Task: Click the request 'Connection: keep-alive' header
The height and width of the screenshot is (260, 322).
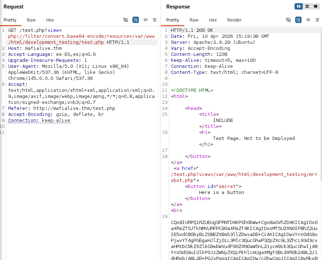Action: (39, 120)
